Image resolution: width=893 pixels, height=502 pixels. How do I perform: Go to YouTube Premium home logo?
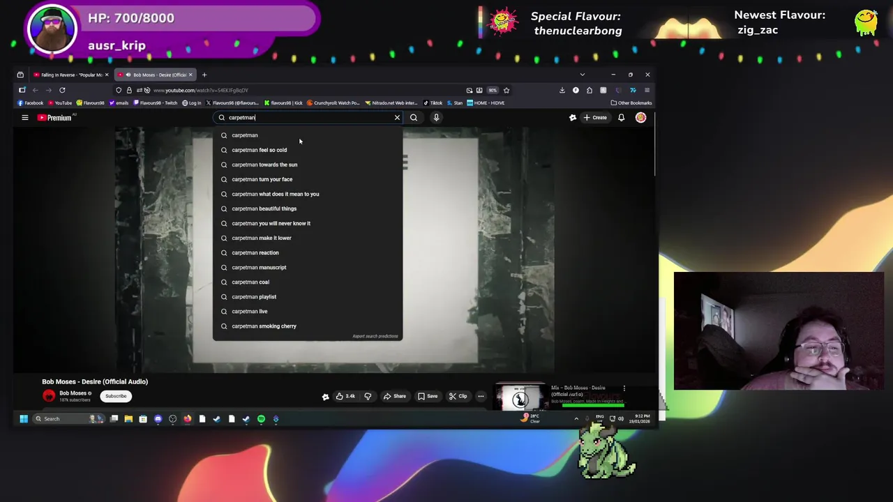(54, 118)
